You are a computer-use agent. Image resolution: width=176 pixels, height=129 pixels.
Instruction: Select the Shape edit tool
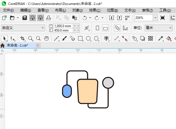(12, 38)
